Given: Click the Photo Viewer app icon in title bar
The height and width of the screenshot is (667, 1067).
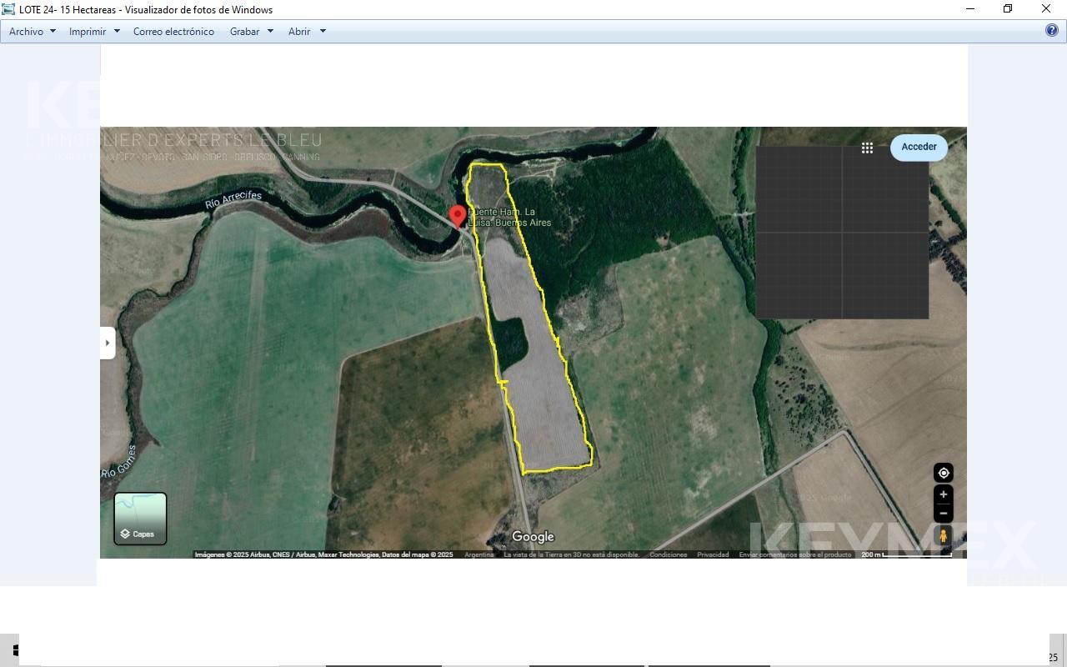Looking at the screenshot, I should 8,9.
